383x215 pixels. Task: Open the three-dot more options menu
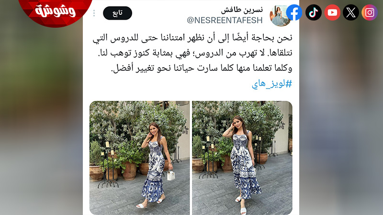pos(94,13)
